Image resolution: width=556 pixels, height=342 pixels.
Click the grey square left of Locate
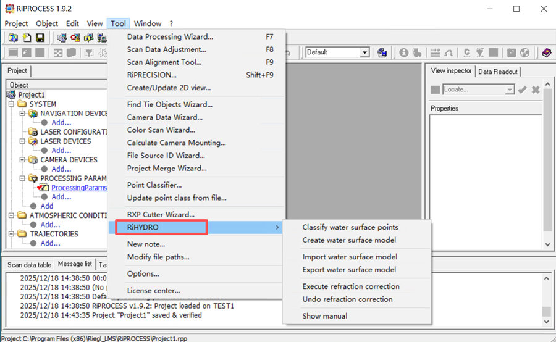[435, 90]
